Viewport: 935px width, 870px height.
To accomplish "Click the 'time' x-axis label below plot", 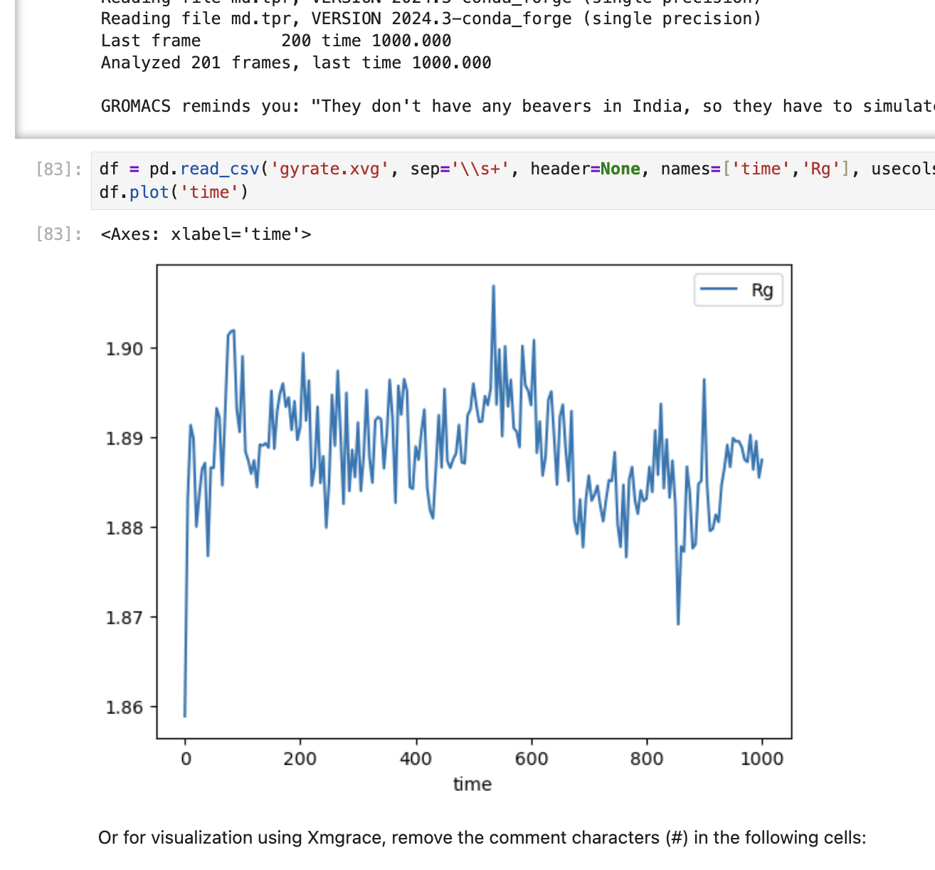I will pyautogui.click(x=472, y=784).
